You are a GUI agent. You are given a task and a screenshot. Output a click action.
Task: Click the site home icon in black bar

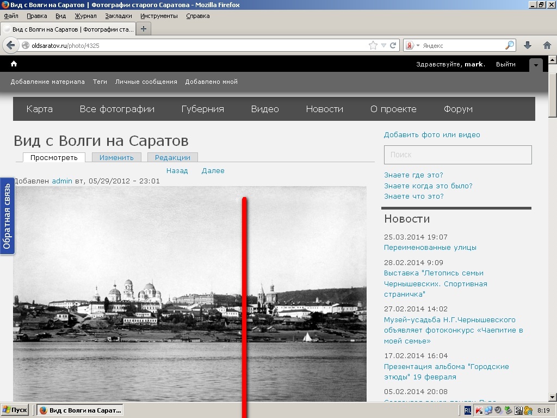[14, 64]
